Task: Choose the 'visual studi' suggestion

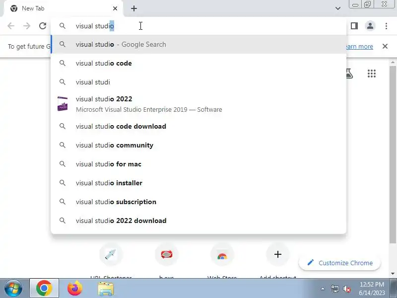Action: click(198, 82)
